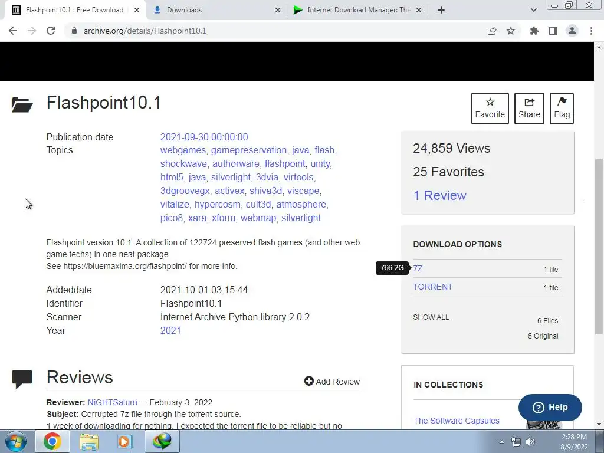Open the html5 topic link

pyautogui.click(x=172, y=177)
